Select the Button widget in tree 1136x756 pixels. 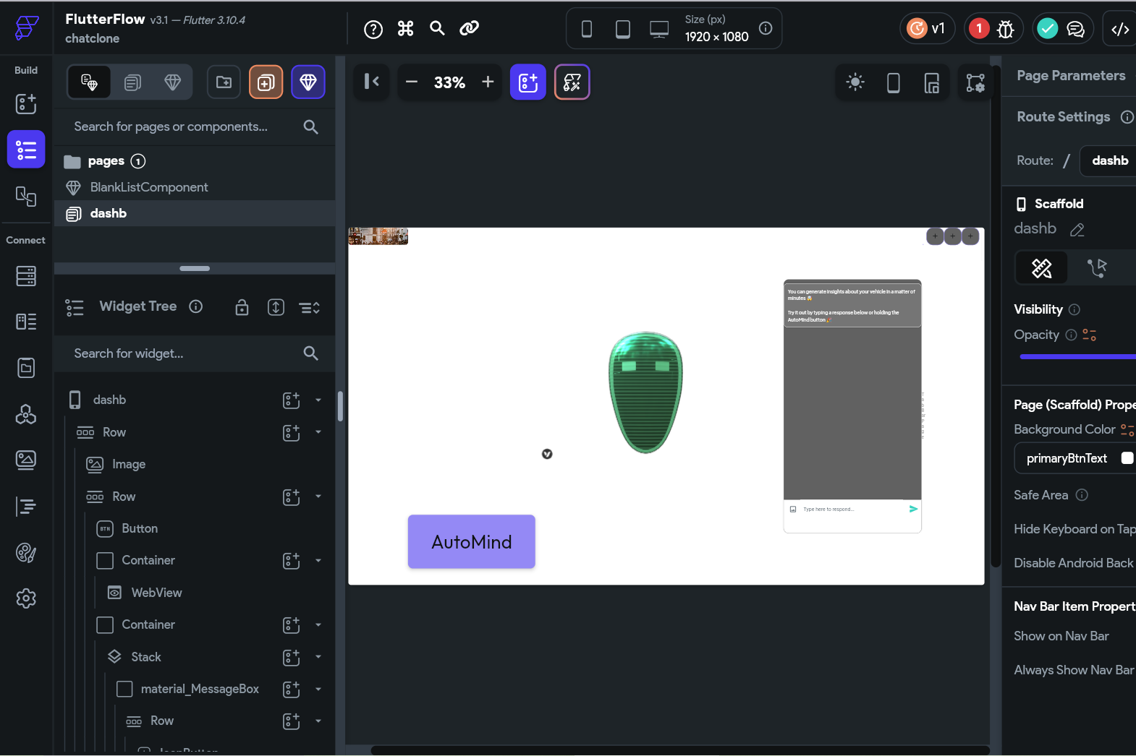(x=140, y=528)
